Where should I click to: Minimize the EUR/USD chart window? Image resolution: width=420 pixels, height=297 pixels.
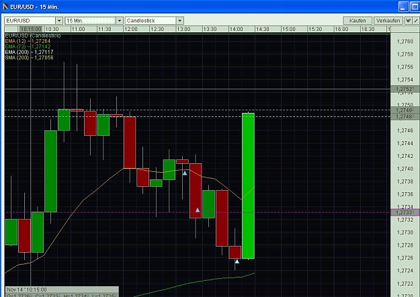pyautogui.click(x=403, y=7)
